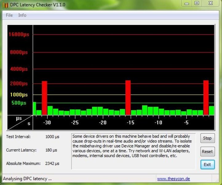Viewport: 222px width, 185px height.
Task: Click the yellow 1000µs axis label
Action: click(x=19, y=95)
